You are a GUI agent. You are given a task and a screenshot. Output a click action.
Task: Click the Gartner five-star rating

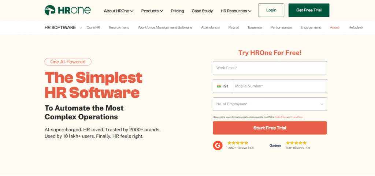click(296, 143)
